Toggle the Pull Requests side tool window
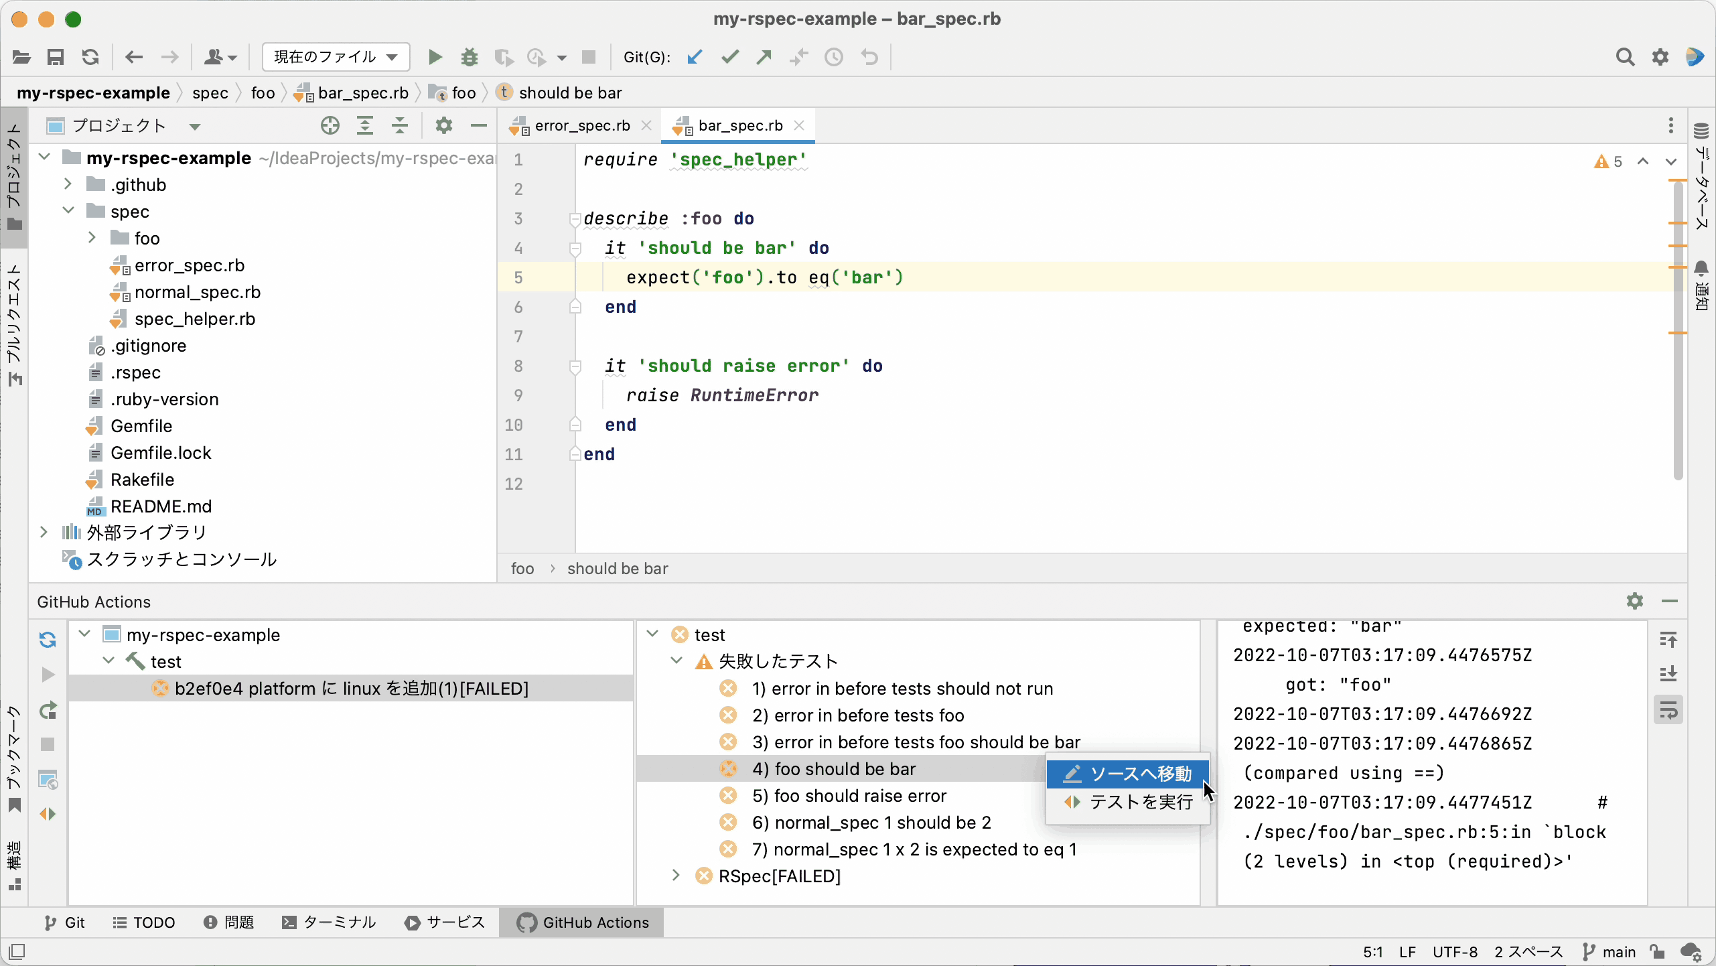 [14, 325]
